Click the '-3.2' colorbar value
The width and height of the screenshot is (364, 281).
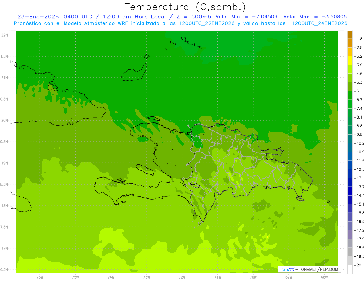pos(358,56)
